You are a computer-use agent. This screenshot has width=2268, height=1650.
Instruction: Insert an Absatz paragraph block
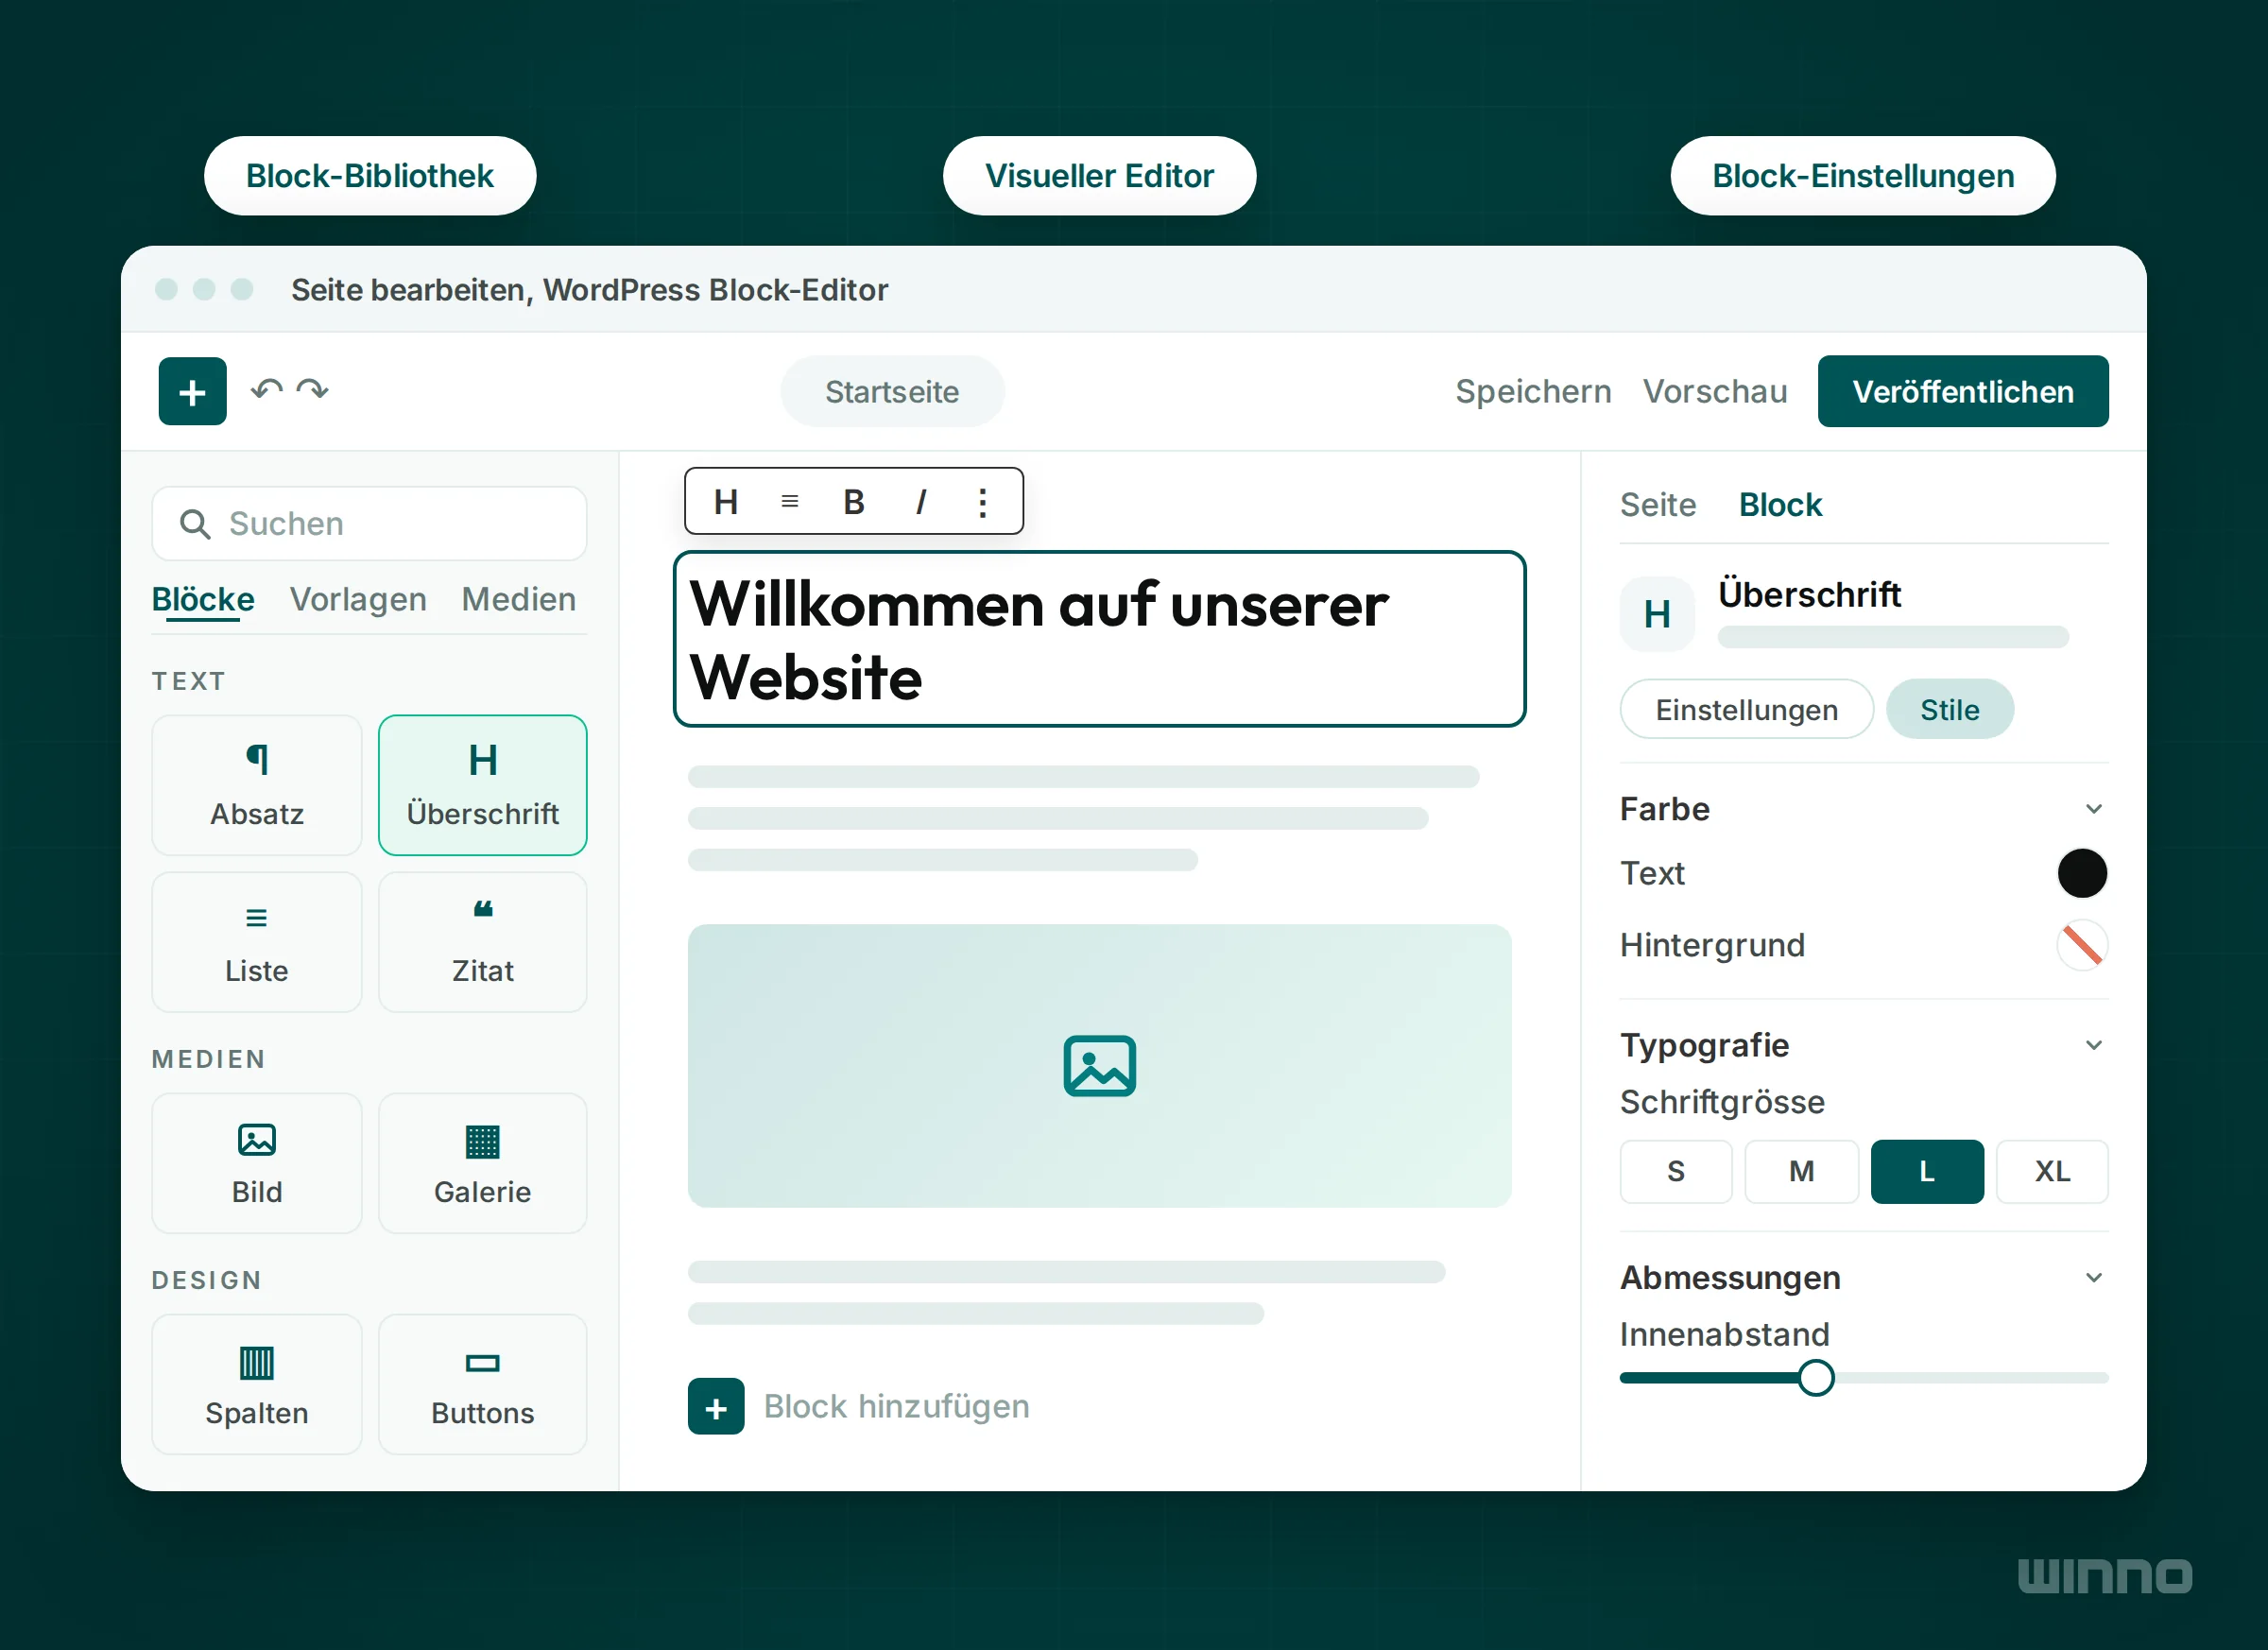point(257,785)
